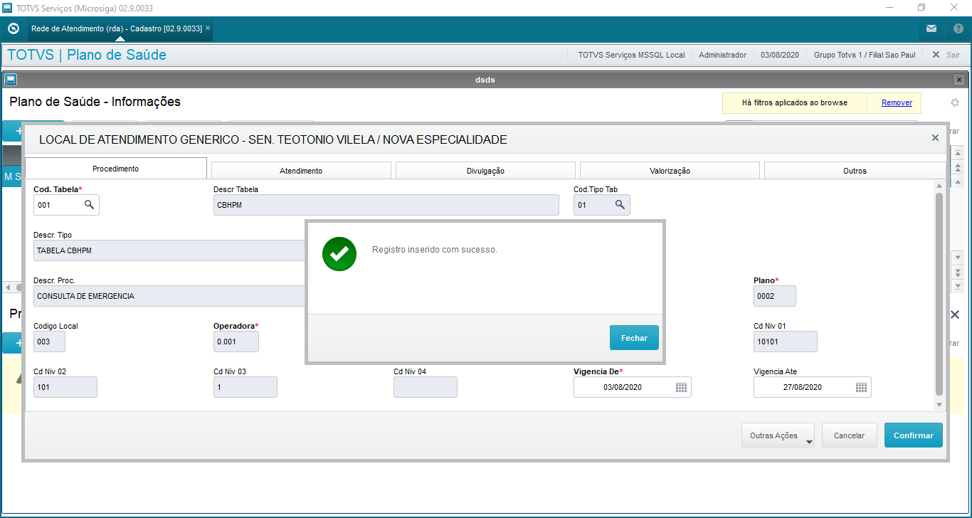Click the Confirmar button
Image resolution: width=972 pixels, height=518 pixels.
click(914, 435)
